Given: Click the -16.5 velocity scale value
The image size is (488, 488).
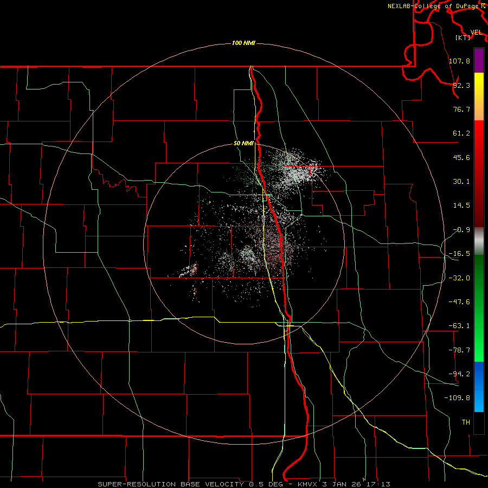Looking at the screenshot, I should pos(459,254).
